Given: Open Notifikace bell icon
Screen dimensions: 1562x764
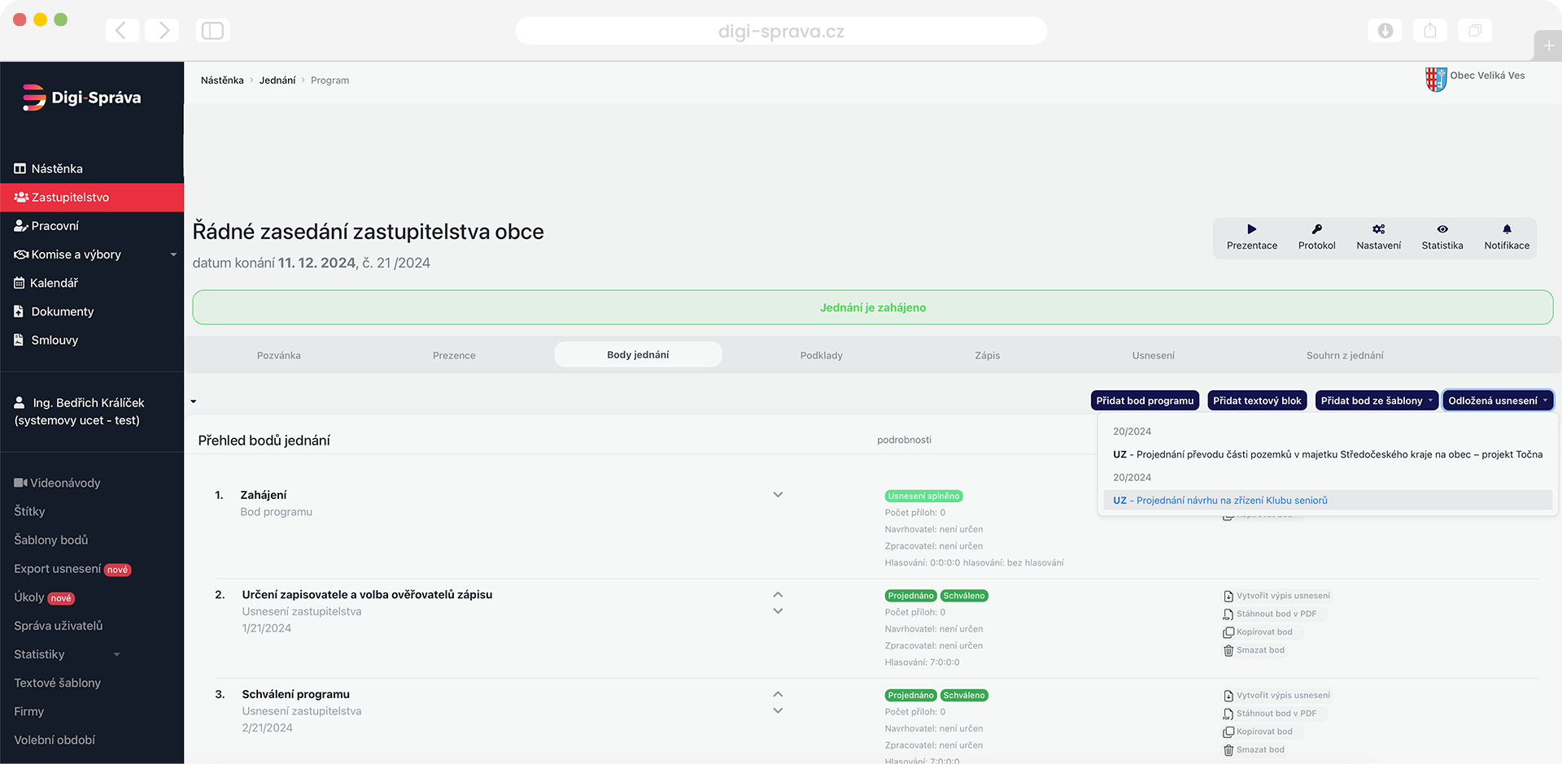Looking at the screenshot, I should [1506, 230].
